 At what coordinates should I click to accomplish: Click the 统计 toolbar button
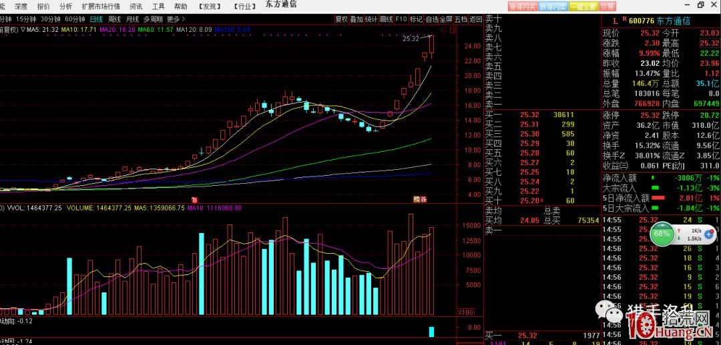(371, 19)
